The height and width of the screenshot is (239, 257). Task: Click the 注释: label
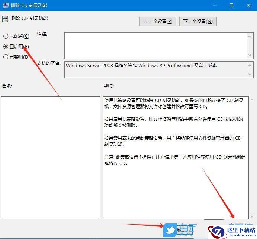coord(42,34)
